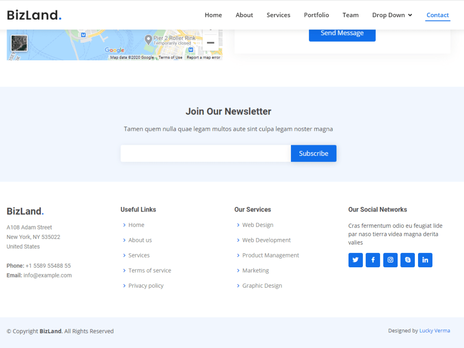Focus the newsletter email input field
Image resolution: width=464 pixels, height=348 pixels.
coord(206,153)
